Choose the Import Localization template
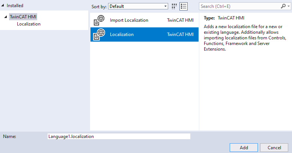The image size is (292, 153). pos(144,20)
